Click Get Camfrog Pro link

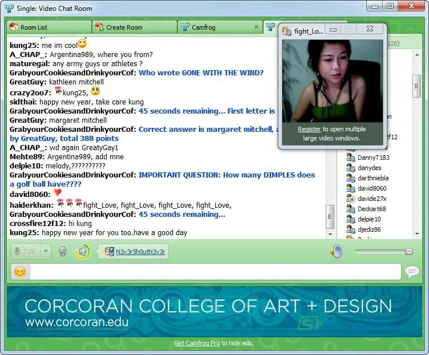tap(197, 343)
